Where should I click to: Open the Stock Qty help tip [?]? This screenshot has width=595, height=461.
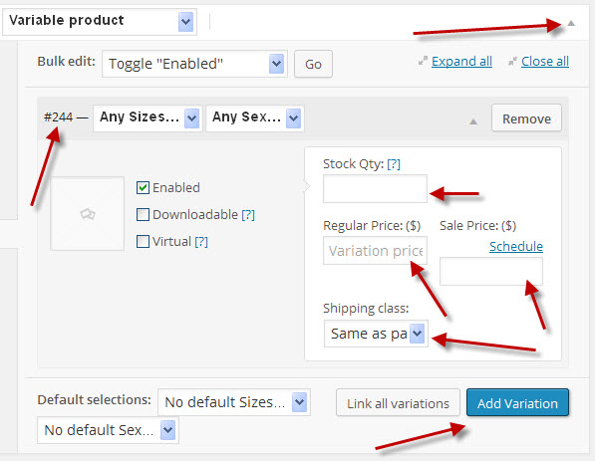pyautogui.click(x=394, y=163)
